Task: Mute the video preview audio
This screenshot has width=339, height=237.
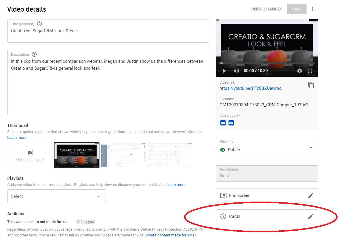Action: coord(236,71)
